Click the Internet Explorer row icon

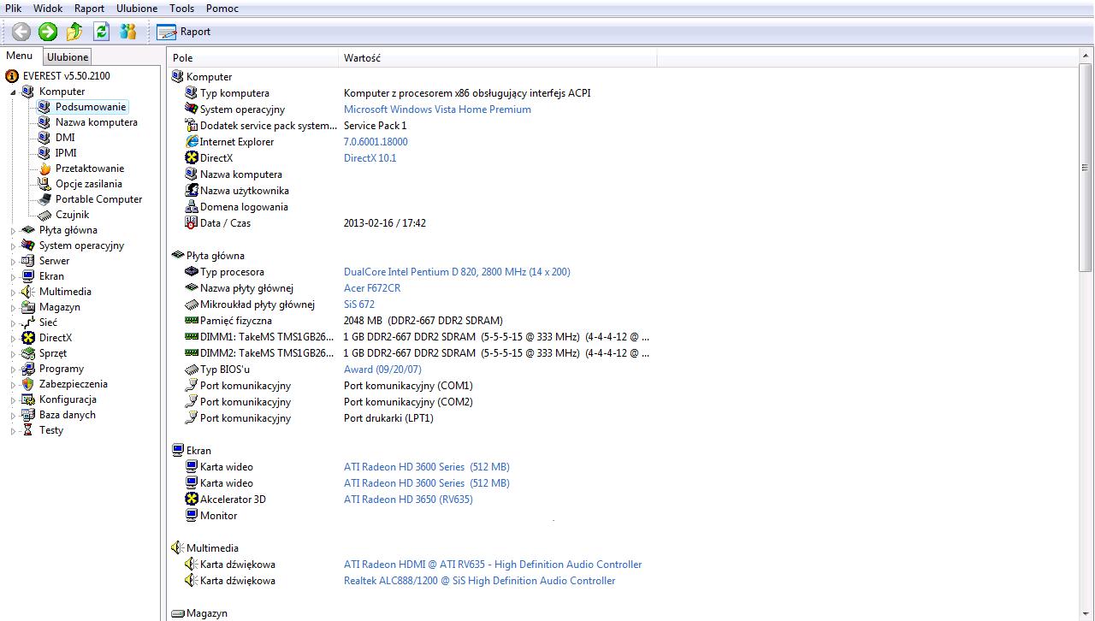click(192, 142)
